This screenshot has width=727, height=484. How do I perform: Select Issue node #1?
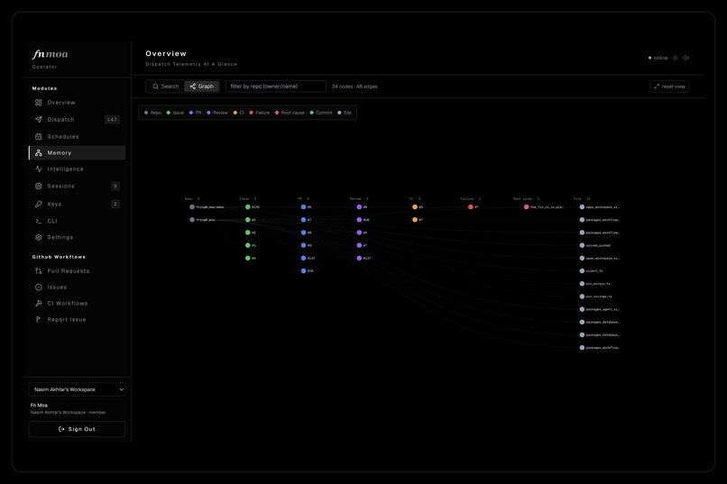(x=247, y=220)
